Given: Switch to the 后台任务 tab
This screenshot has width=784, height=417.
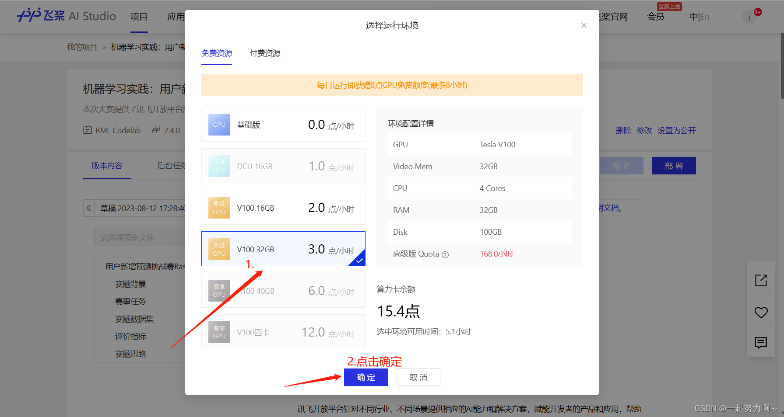Looking at the screenshot, I should tap(172, 166).
